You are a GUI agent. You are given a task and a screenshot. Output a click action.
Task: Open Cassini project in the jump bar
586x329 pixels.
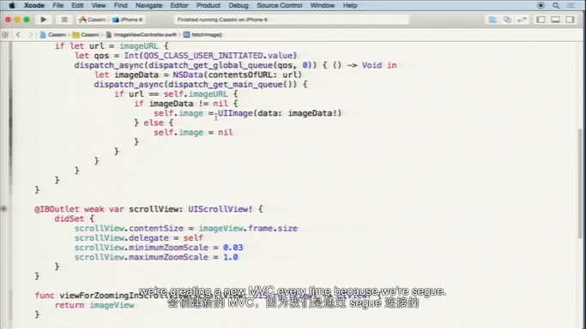click(x=52, y=34)
